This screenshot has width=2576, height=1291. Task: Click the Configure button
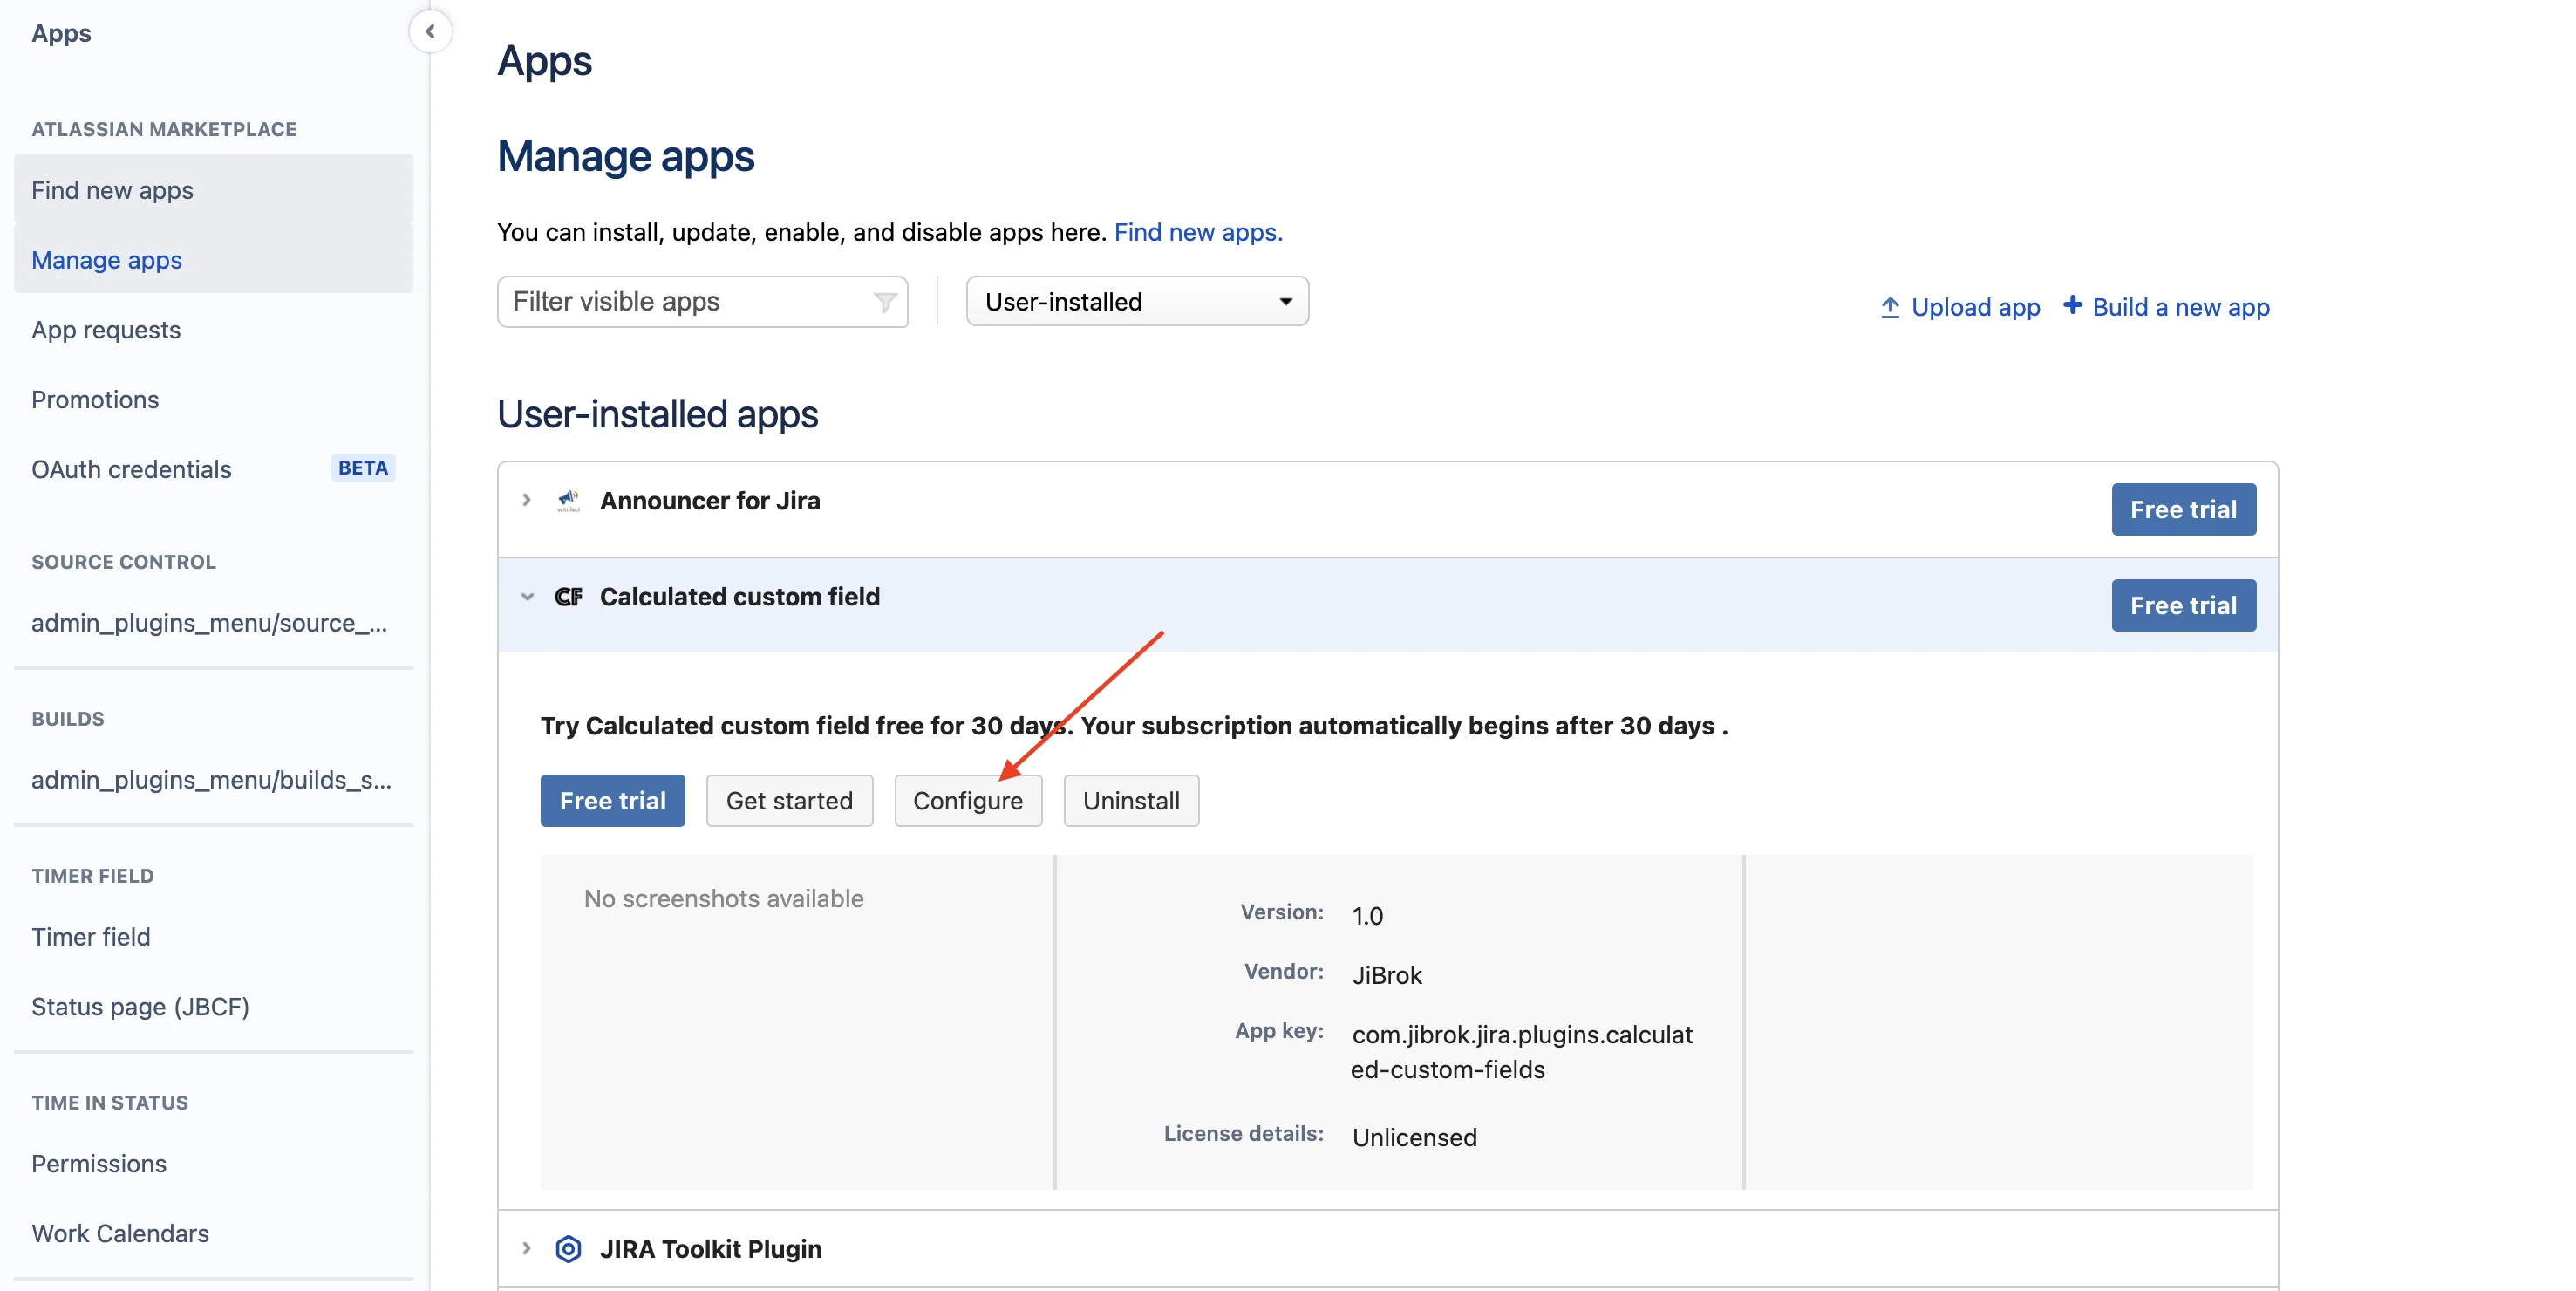[x=968, y=801]
